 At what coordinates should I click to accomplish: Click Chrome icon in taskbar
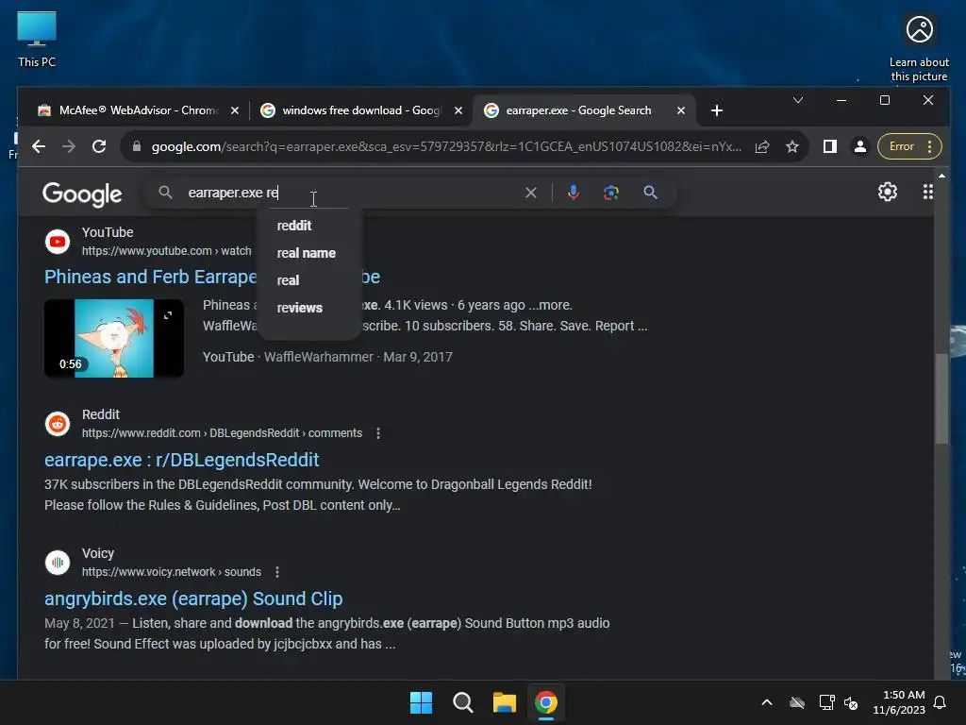[x=546, y=702]
